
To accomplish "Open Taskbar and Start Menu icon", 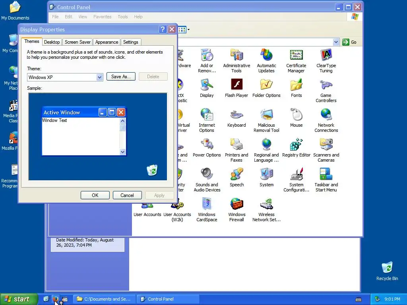I will [326, 180].
